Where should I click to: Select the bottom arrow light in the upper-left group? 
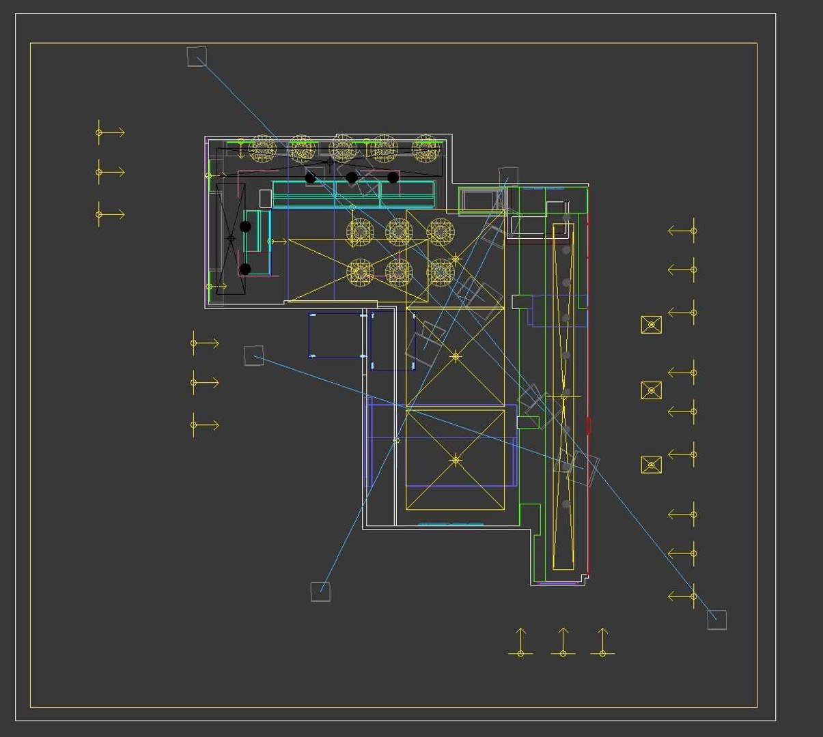pos(110,214)
